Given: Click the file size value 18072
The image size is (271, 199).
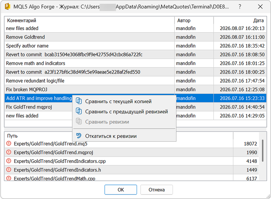Looking at the screenshot, I should 250,144.
